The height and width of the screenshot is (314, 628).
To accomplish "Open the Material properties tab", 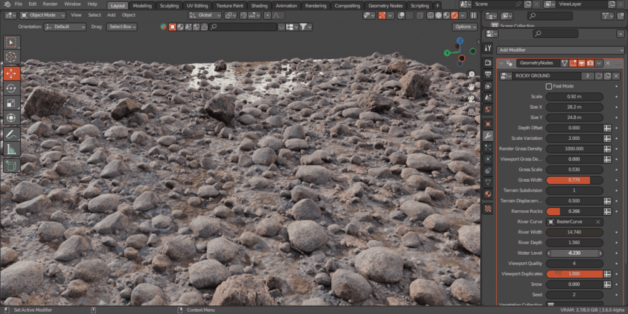I will point(488,194).
